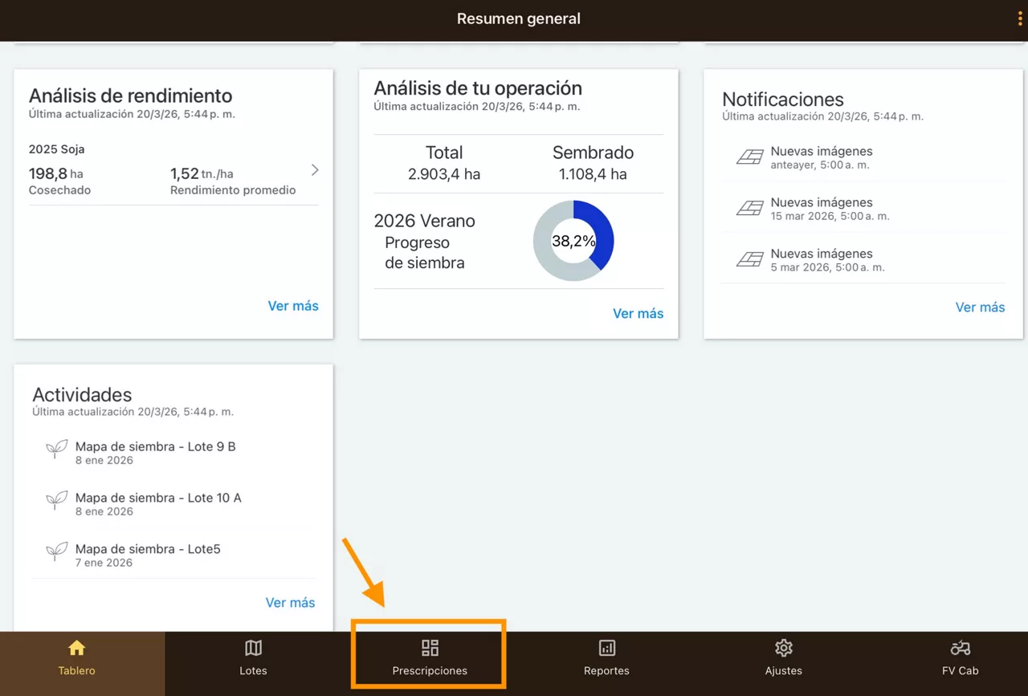Switch to the Reportes tab label

pos(606,671)
